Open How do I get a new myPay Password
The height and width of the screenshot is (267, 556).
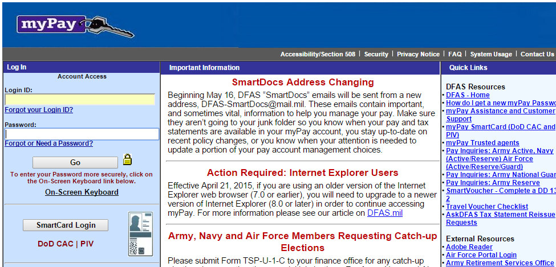click(x=501, y=103)
